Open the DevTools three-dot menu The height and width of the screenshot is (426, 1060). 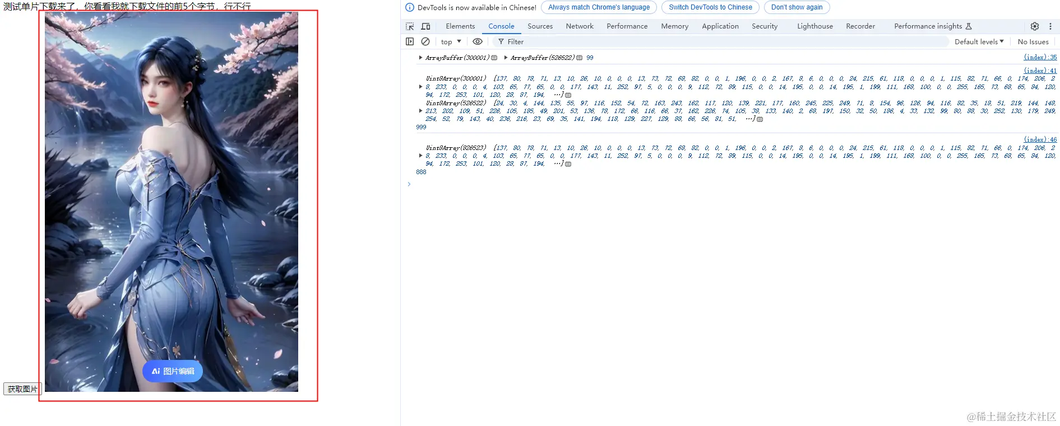click(1050, 26)
